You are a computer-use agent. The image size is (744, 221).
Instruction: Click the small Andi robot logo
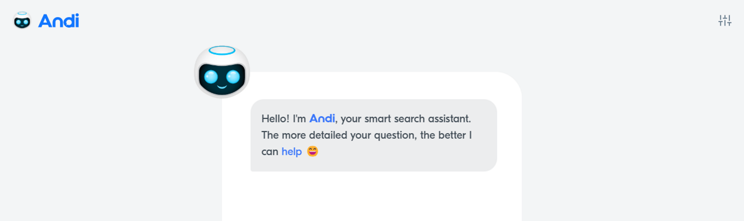coord(22,21)
